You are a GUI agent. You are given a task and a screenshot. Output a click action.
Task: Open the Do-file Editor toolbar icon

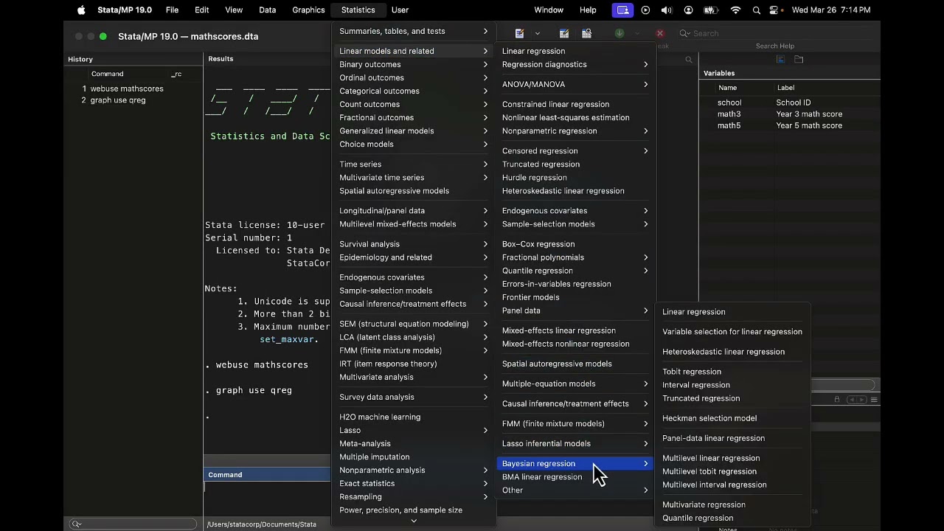(519, 33)
